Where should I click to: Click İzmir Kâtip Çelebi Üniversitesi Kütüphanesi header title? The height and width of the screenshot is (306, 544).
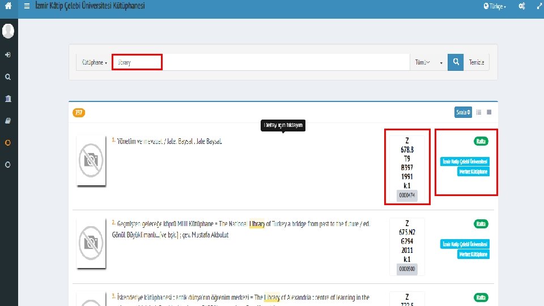[x=90, y=6]
